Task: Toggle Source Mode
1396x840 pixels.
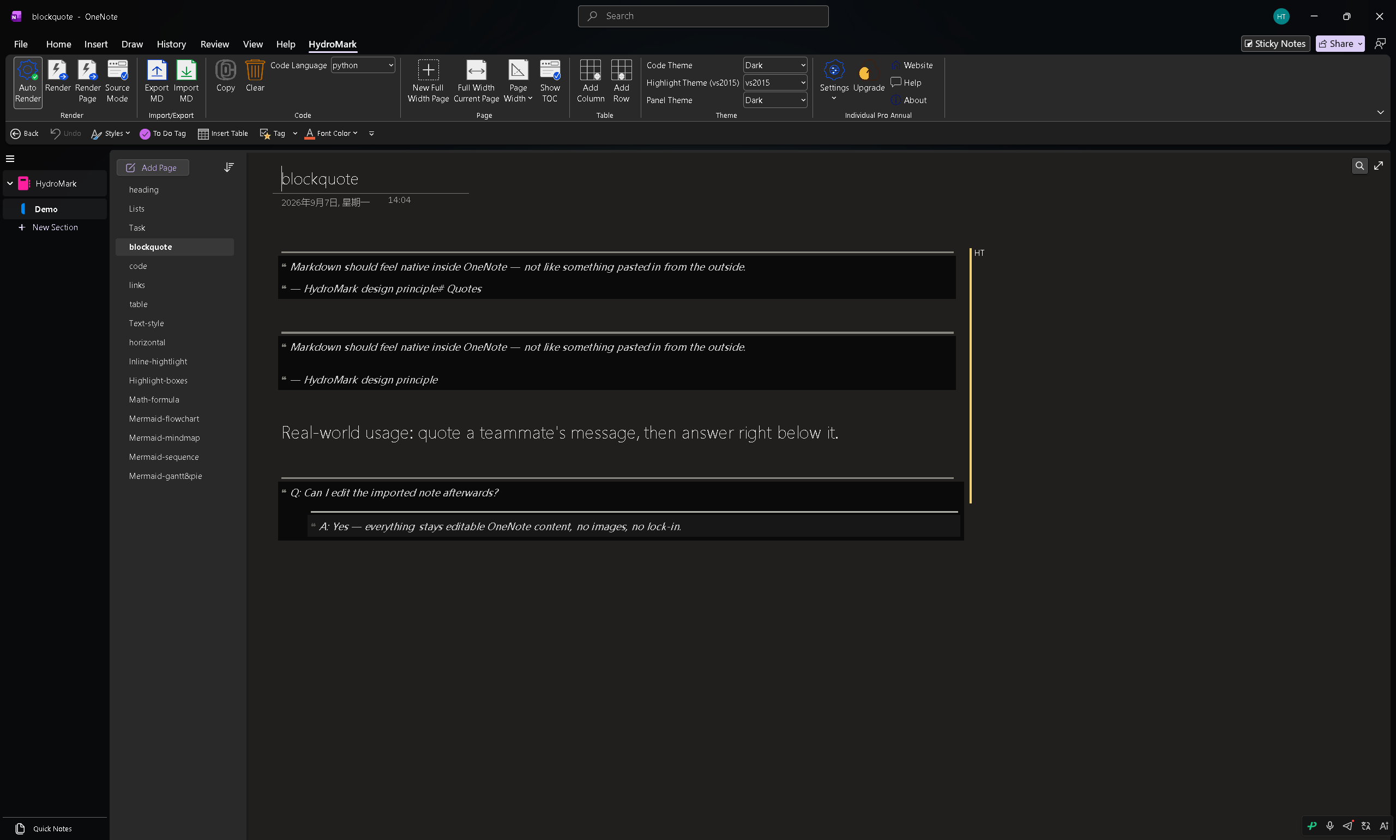Action: click(117, 82)
